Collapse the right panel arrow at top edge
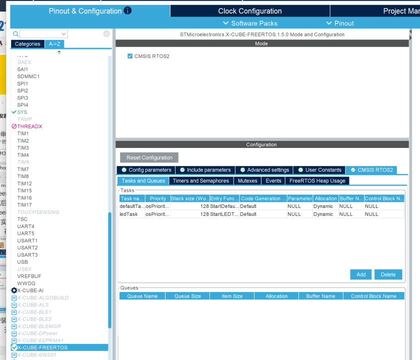This screenshot has height=360, width=420. (410, 31)
